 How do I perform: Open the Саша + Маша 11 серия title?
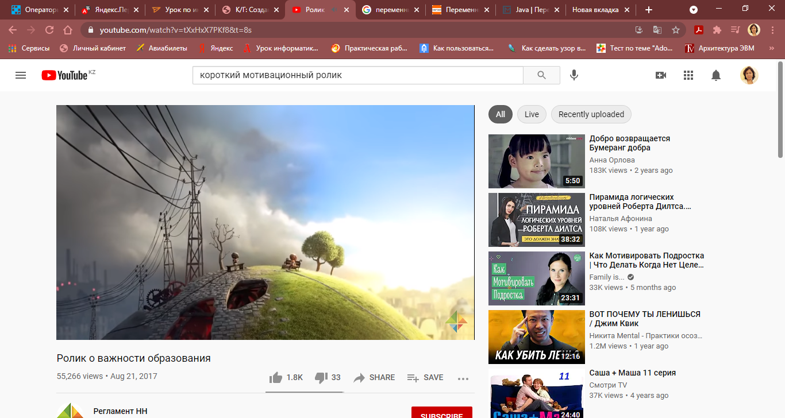tap(633, 373)
